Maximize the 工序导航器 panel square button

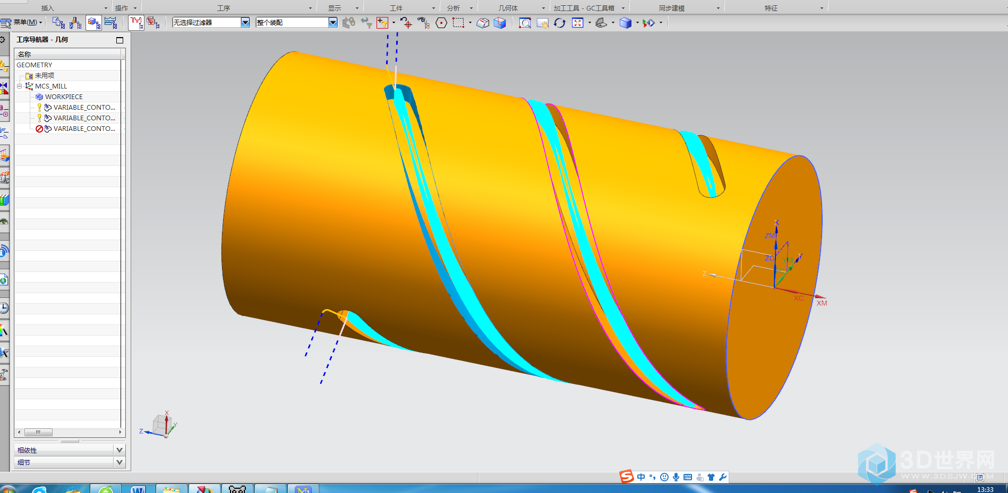119,40
